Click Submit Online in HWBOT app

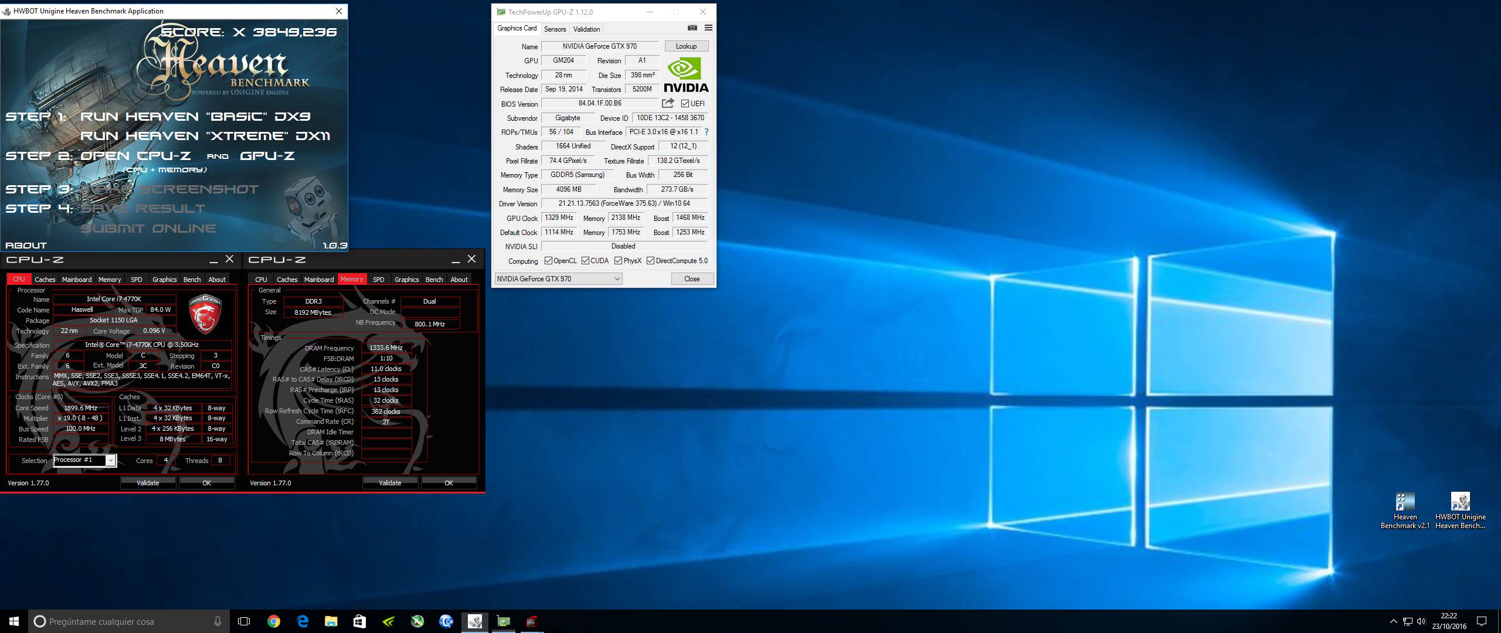[x=148, y=229]
